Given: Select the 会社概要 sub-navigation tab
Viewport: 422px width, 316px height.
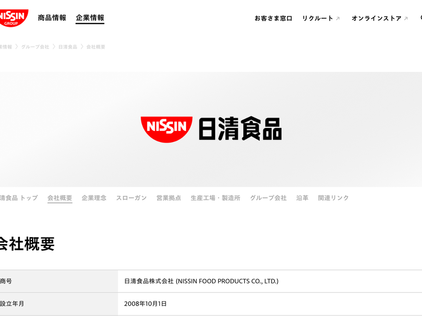Looking at the screenshot, I should tap(60, 198).
